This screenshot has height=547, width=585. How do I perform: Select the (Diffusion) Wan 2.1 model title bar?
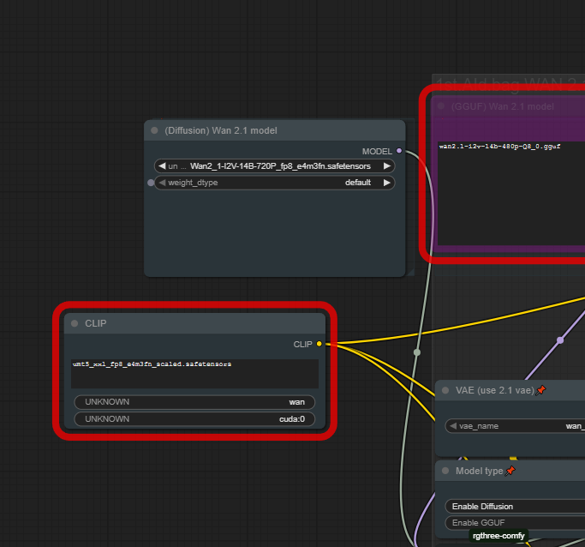275,130
